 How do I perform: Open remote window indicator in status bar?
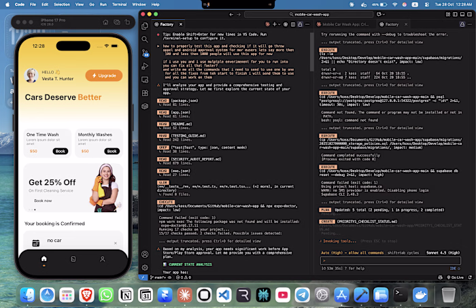tap(143, 277)
